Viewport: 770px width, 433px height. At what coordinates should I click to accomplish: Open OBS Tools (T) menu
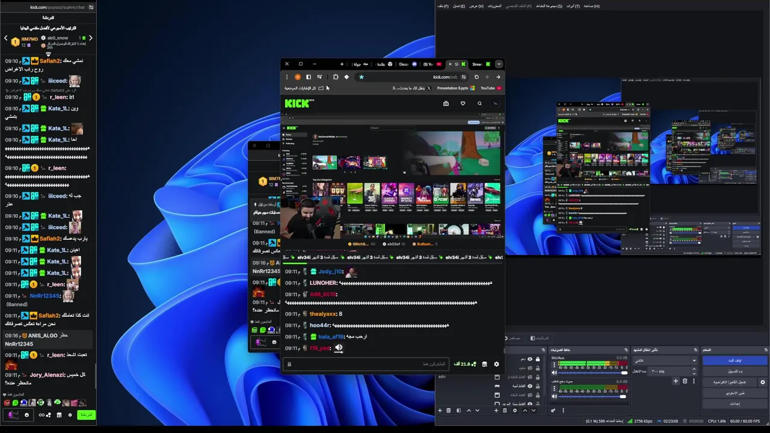(573, 6)
